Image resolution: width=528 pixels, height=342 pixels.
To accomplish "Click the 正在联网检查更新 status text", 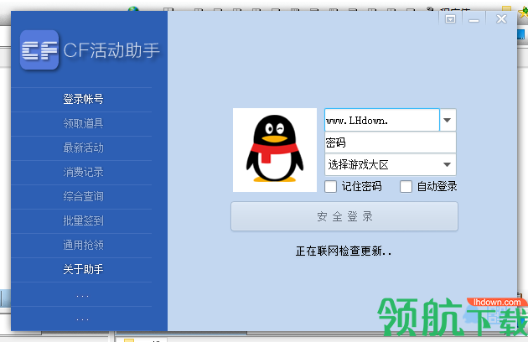I will pos(344,251).
